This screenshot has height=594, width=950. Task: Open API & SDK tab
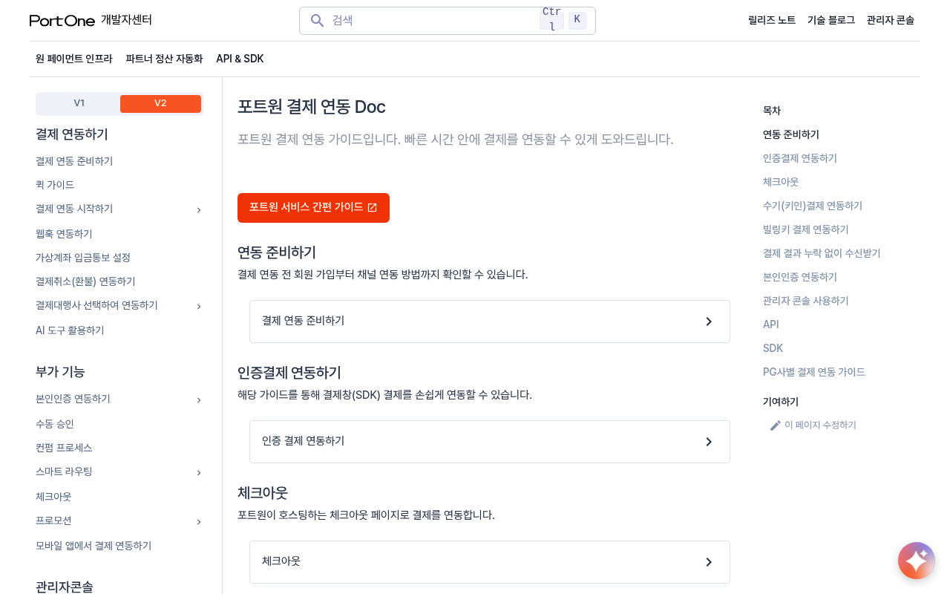(x=240, y=59)
